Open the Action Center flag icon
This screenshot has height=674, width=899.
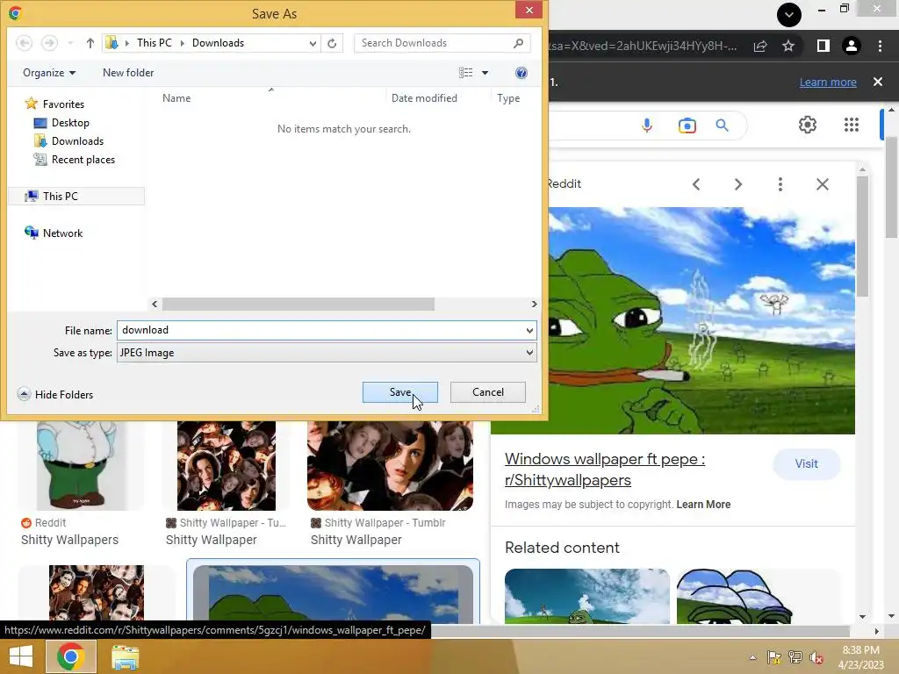tap(774, 657)
